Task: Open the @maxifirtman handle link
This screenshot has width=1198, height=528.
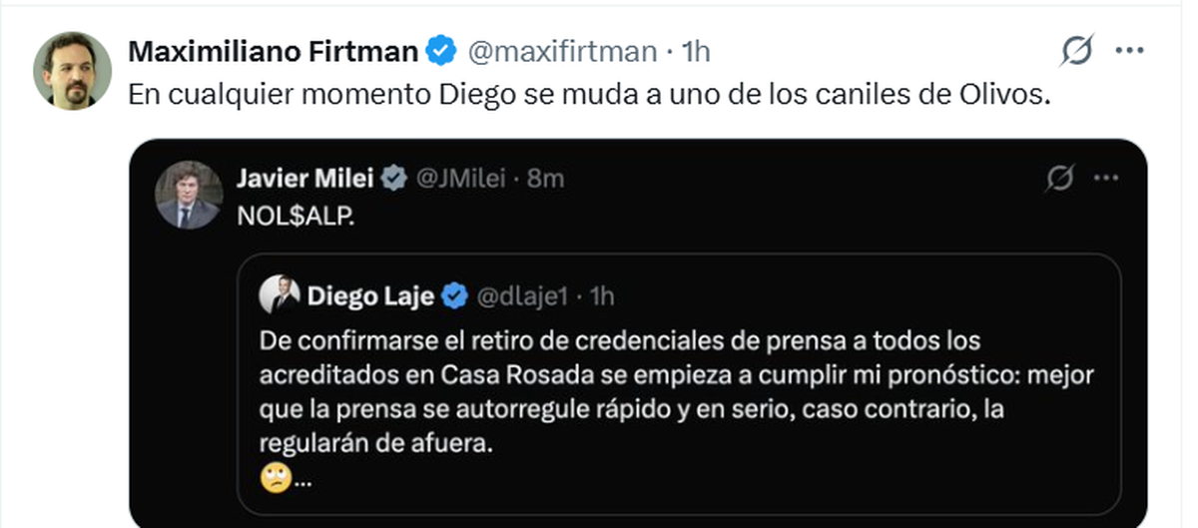Action: (x=562, y=51)
